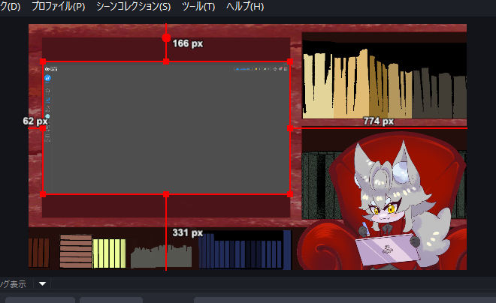Click the bottom-center resize handle of the selection

[x=166, y=194]
